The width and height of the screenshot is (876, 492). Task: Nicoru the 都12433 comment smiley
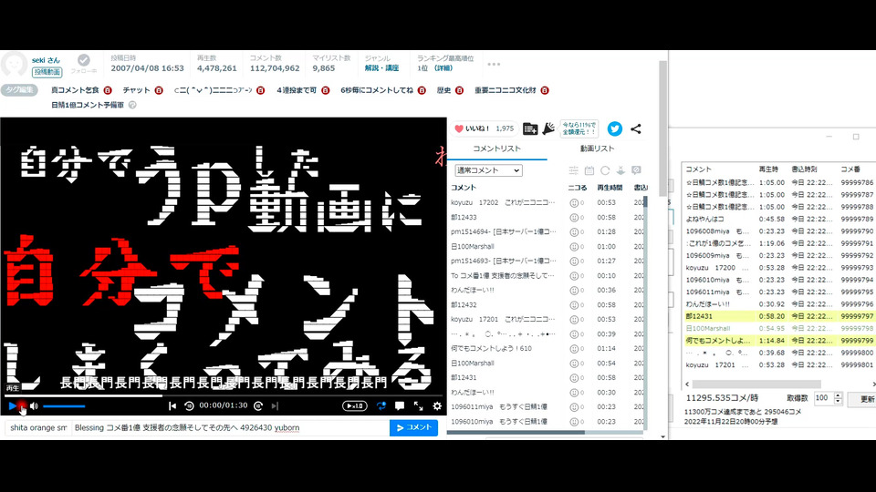click(x=574, y=218)
